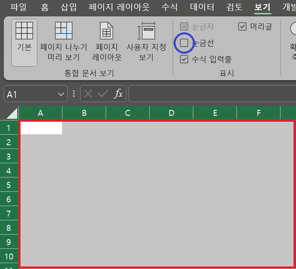Enable the 눈금선 gridlines checkbox
The width and height of the screenshot is (296, 269).
[x=184, y=43]
